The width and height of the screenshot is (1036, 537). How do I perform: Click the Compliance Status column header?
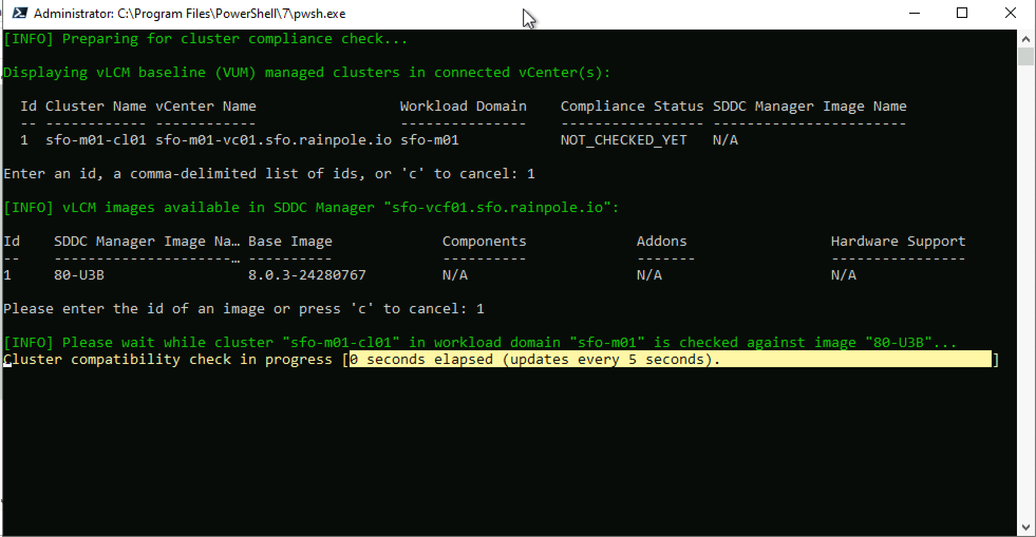pyautogui.click(x=632, y=107)
